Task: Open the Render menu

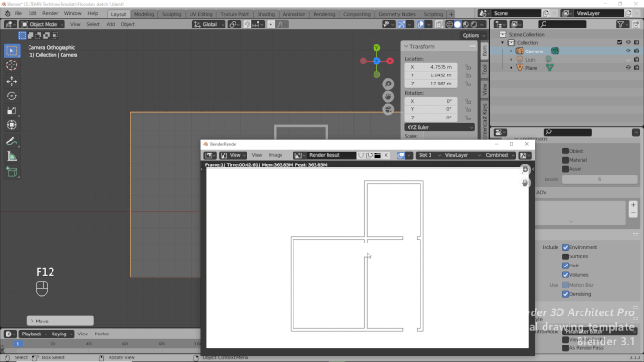Action: click(50, 13)
